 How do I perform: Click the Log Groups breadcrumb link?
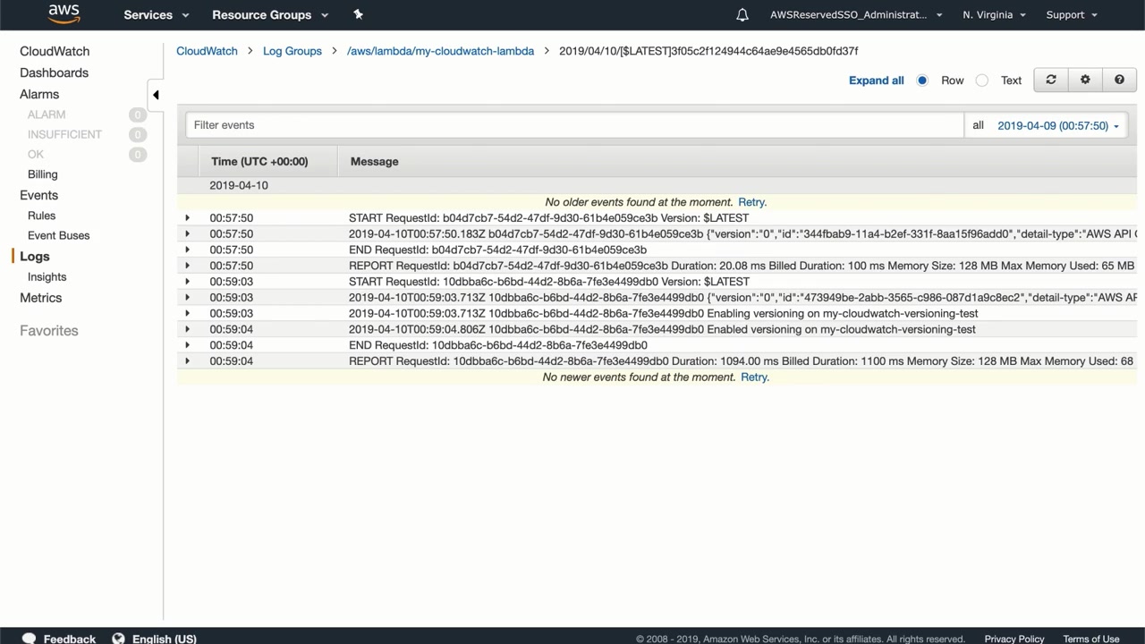click(293, 51)
